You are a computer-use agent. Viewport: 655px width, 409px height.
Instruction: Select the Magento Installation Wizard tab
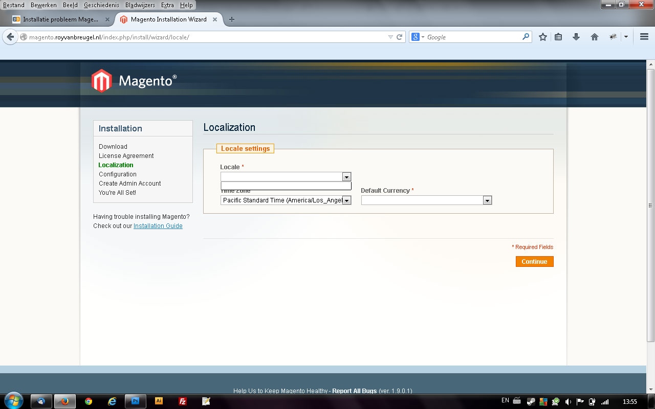click(169, 19)
